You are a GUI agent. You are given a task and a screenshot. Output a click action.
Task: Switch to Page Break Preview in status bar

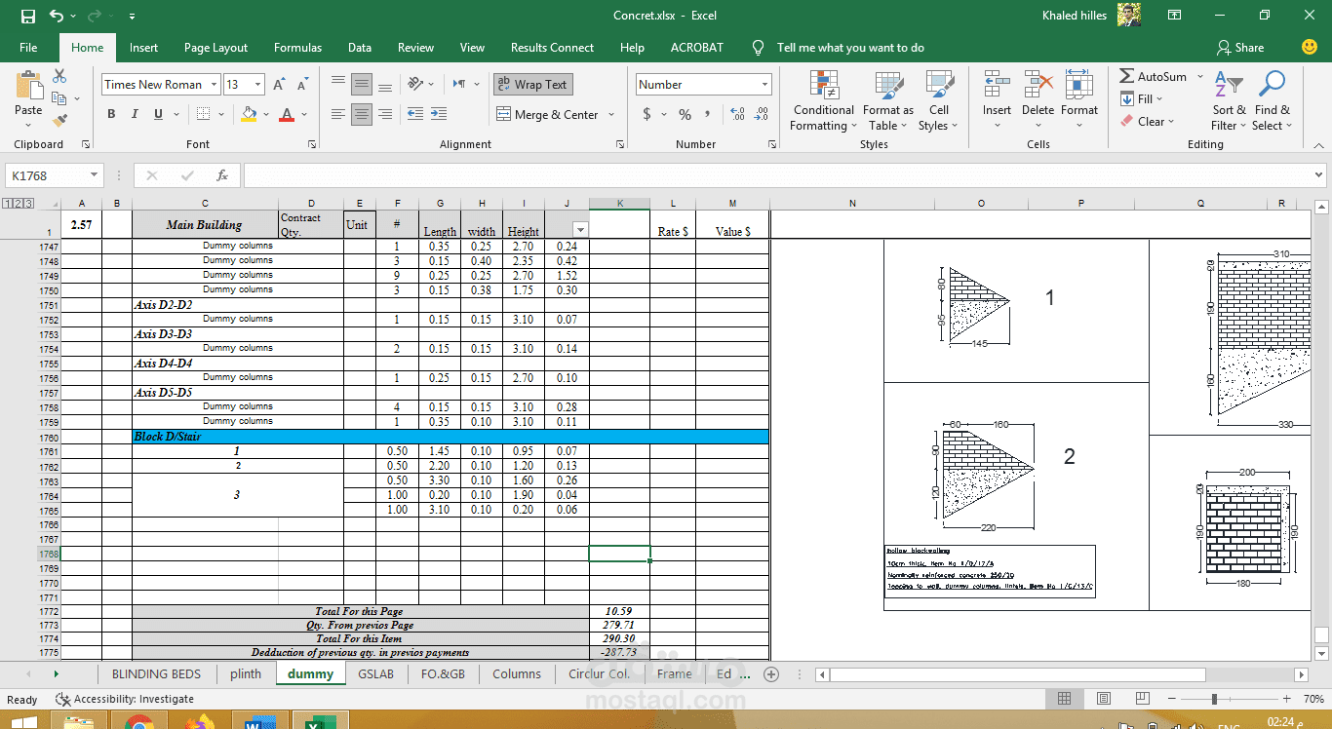click(x=1142, y=699)
